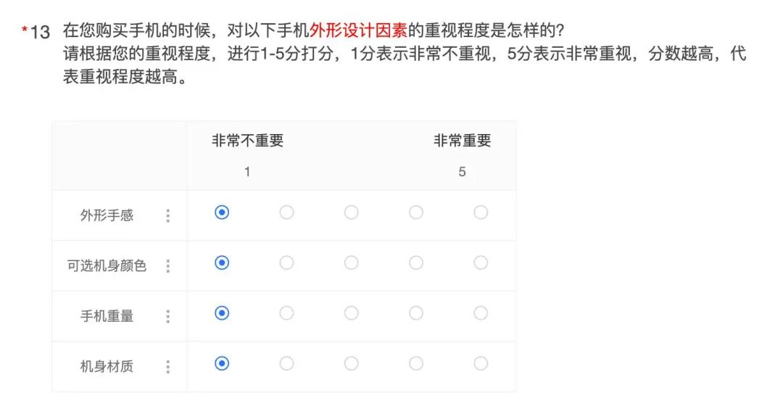Click the selected score 1 radio for 外形手感
The width and height of the screenshot is (783, 406).
pos(222,212)
